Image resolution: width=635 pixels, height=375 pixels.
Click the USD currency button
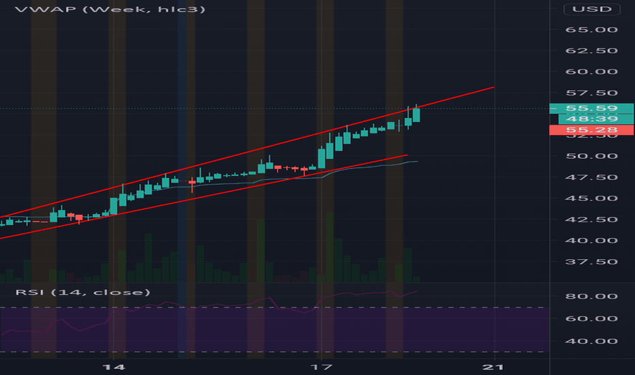(x=591, y=9)
